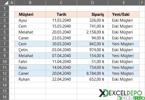Select column D header
The image size is (145, 100).
coord(92,3)
